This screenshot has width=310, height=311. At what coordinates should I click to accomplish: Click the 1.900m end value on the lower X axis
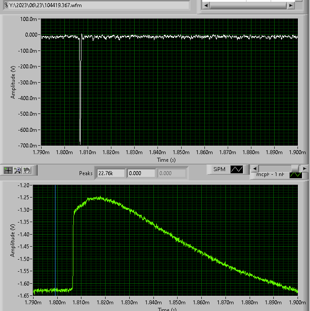(297, 303)
